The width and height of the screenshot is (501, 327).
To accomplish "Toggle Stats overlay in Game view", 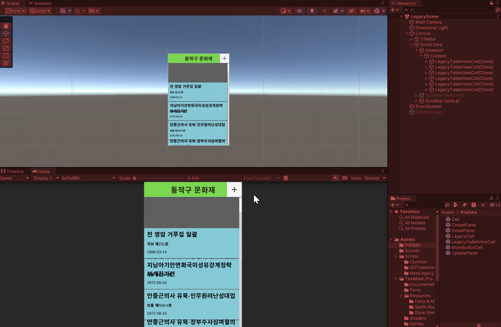I will (x=356, y=178).
